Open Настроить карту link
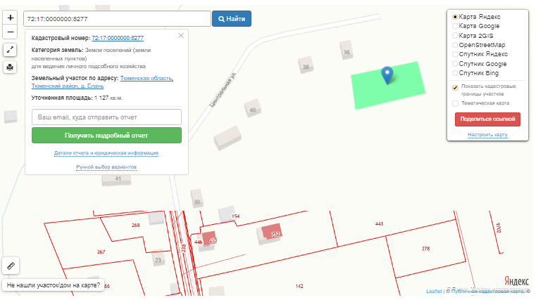Screen dimensions: 543x300 [x=487, y=135]
